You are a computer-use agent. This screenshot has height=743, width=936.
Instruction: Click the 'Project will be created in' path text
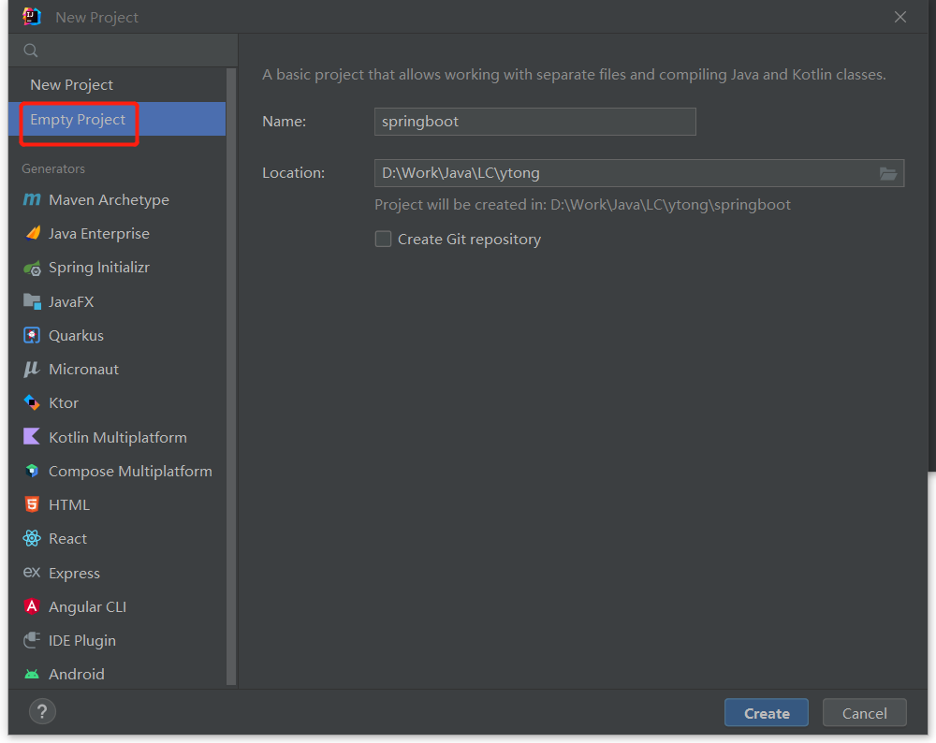pos(582,205)
